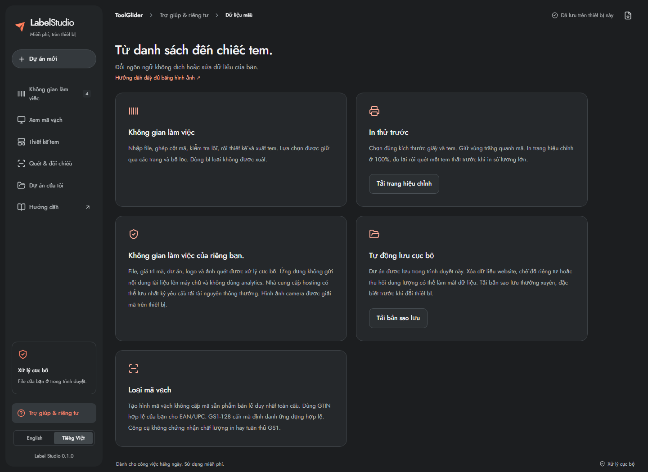Select the monitor icon for Xem mã vạch
Viewport: 648px width, 472px height.
[21, 120]
